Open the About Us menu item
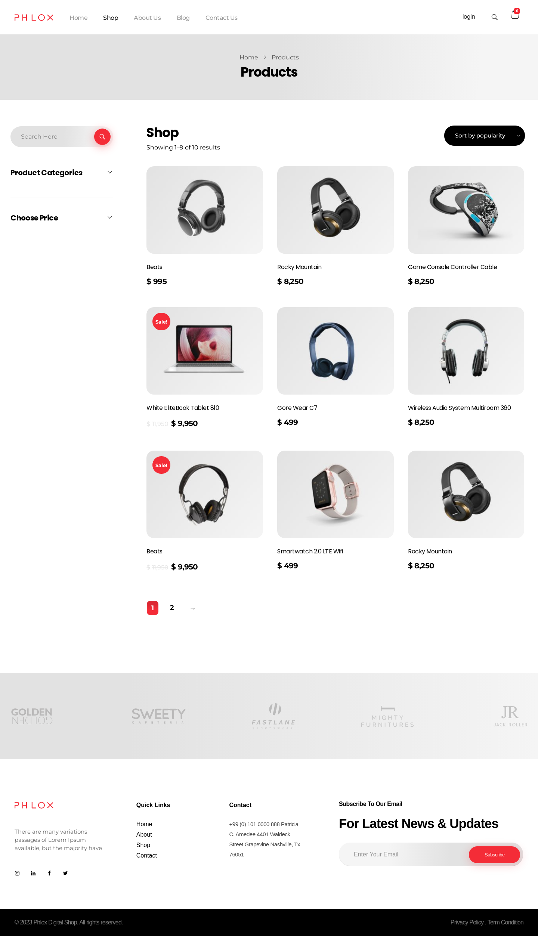Viewport: 538px width, 936px height. click(147, 18)
